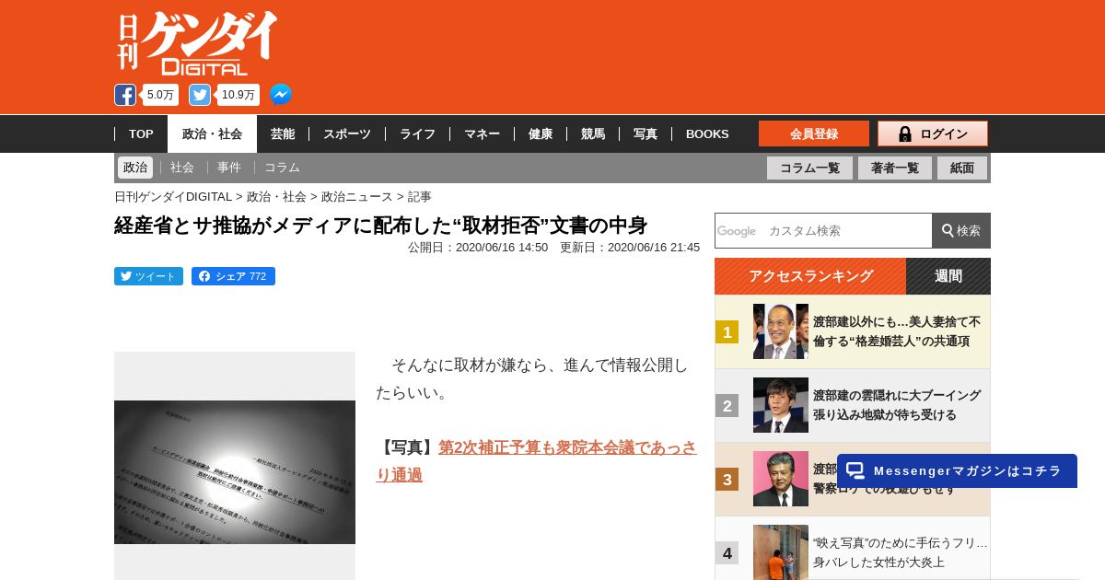This screenshot has height=580, width=1105.
Task: Click the 記事 breadcrumb text
Action: click(419, 196)
